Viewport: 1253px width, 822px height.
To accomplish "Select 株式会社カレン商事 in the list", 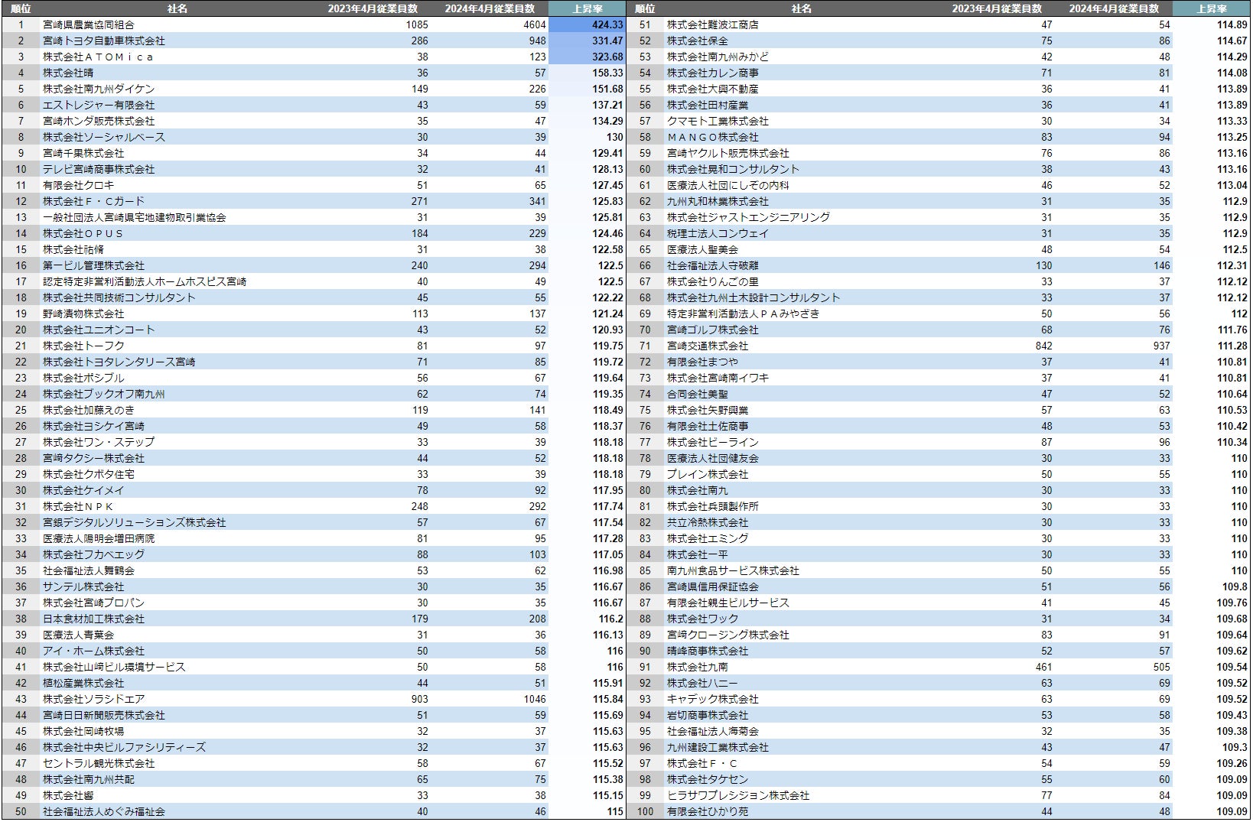I will click(x=713, y=73).
